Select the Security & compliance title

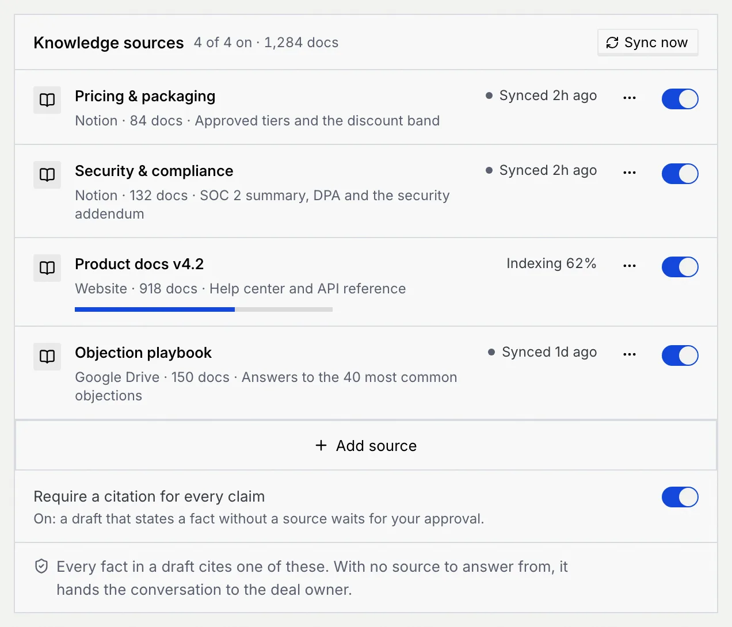pyautogui.click(x=154, y=171)
